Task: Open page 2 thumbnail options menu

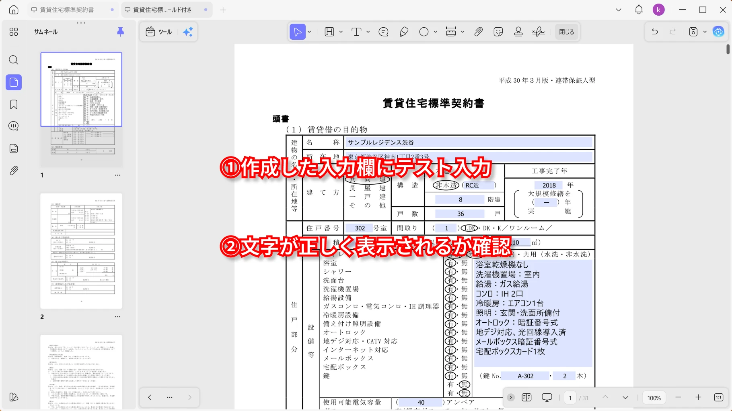Action: [x=117, y=317]
